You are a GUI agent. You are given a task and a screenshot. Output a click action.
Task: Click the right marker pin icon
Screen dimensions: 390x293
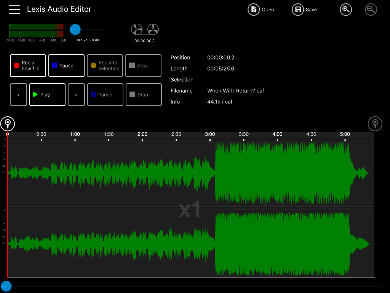pyautogui.click(x=375, y=124)
